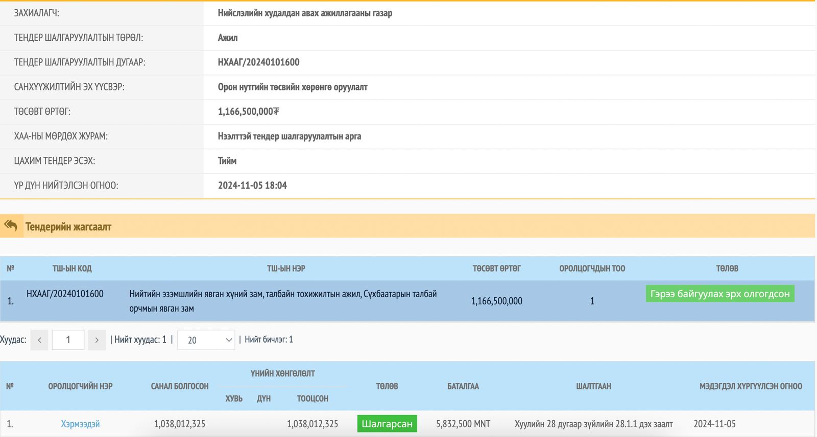Click the green Гэрээ байгуулах эрх олгогдсон badge
The width and height of the screenshot is (817, 437).
(719, 294)
